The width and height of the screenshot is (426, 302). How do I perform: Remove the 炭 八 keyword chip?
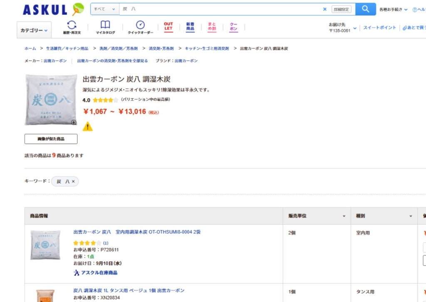73,181
